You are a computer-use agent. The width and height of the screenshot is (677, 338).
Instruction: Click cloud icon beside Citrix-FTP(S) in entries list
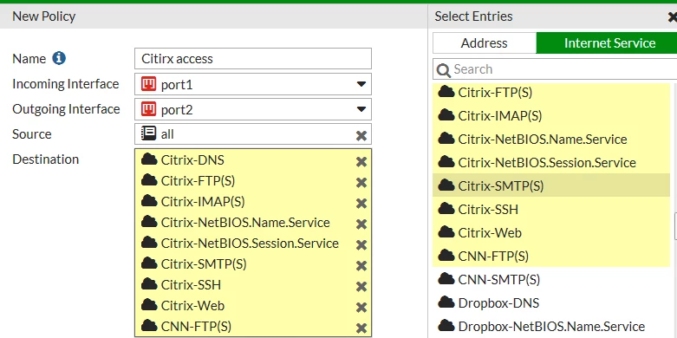click(x=446, y=92)
